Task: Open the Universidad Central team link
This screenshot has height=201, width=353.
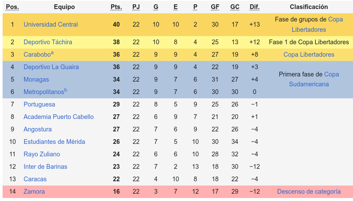Action: 51,24
